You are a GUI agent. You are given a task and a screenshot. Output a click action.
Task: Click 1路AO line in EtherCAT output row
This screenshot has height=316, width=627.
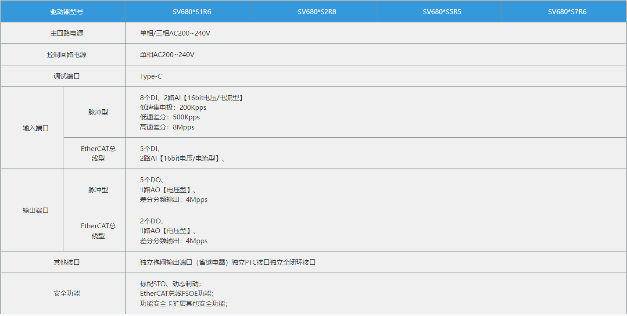point(168,231)
